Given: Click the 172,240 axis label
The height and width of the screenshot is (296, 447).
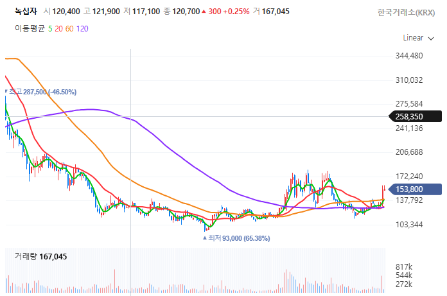Looking at the screenshot, I should (409, 177).
